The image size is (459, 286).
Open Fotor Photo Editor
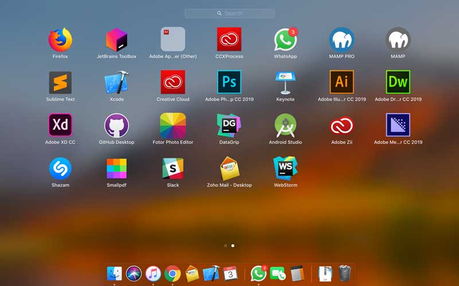[x=173, y=125]
